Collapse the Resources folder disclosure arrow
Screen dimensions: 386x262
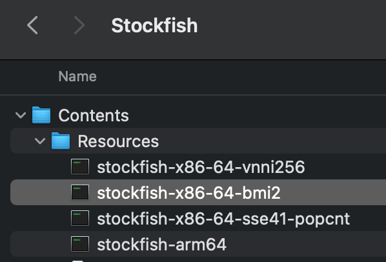(40, 141)
